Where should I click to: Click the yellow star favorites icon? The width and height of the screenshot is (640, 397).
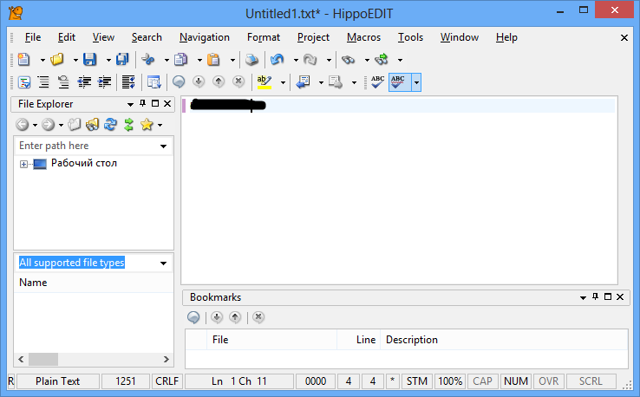[147, 124]
